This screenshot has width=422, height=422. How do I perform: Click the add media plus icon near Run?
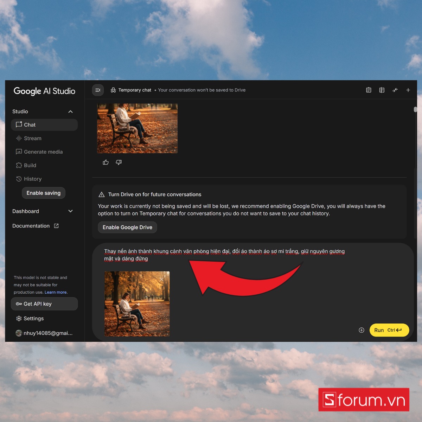pos(361,330)
